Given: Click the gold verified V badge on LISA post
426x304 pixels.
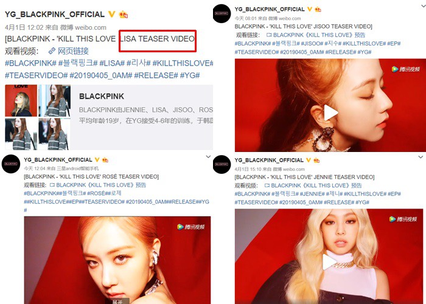Looking at the screenshot, I should click(111, 14).
